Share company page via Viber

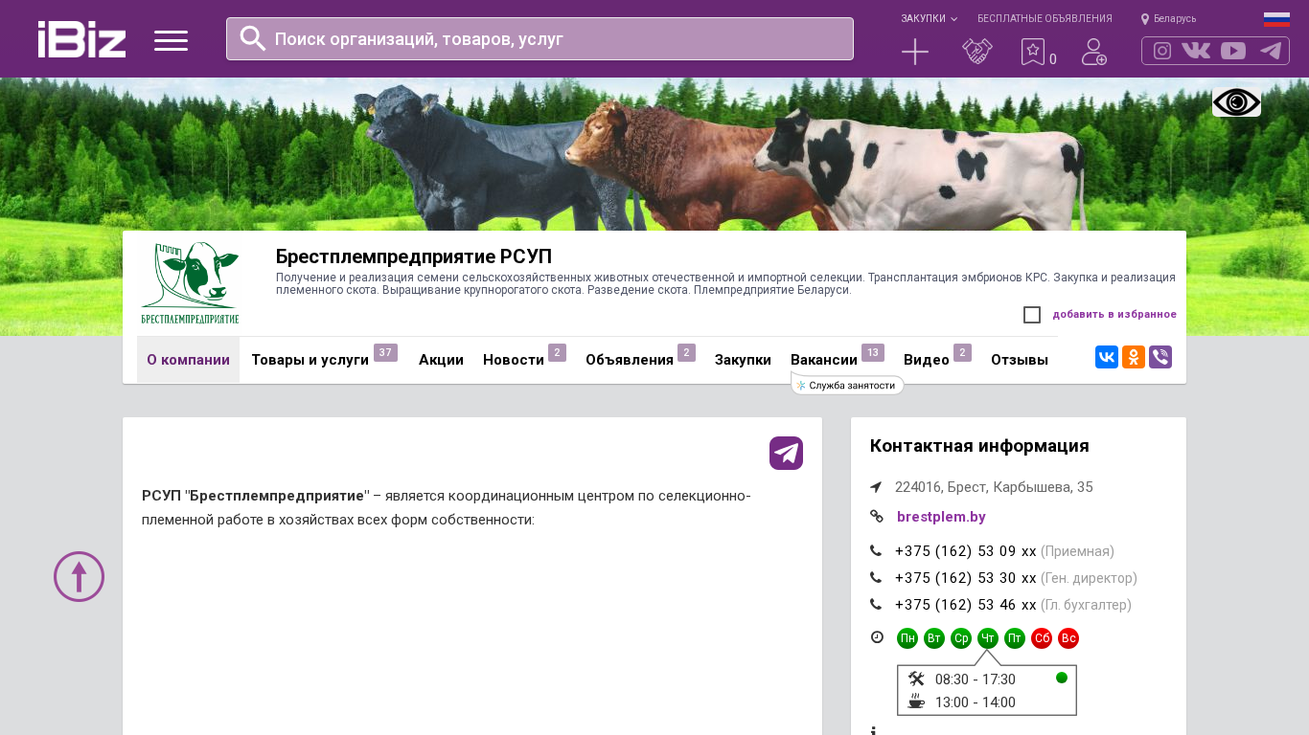[1160, 357]
